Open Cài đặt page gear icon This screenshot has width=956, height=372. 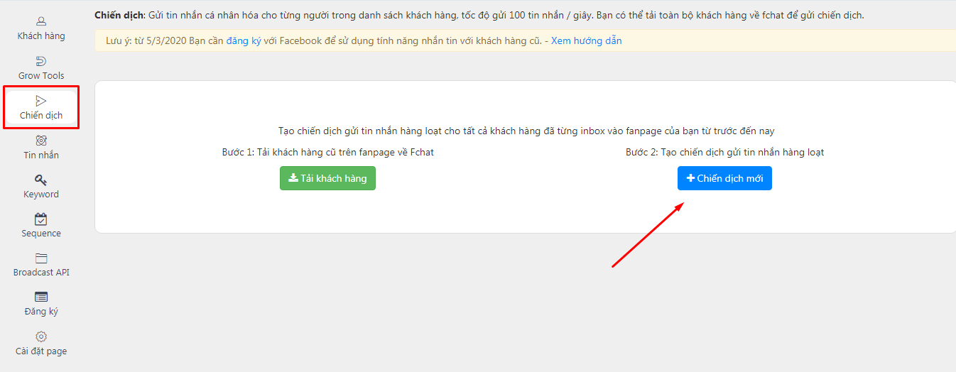coord(41,337)
